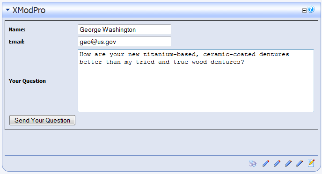Send Your Question button
The width and height of the screenshot is (322, 174).
pos(42,120)
